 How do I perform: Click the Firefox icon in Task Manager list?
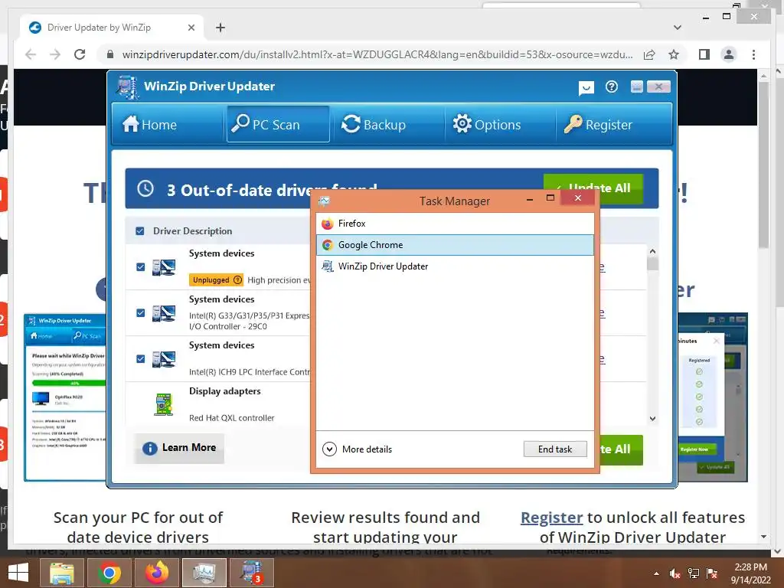pos(328,224)
